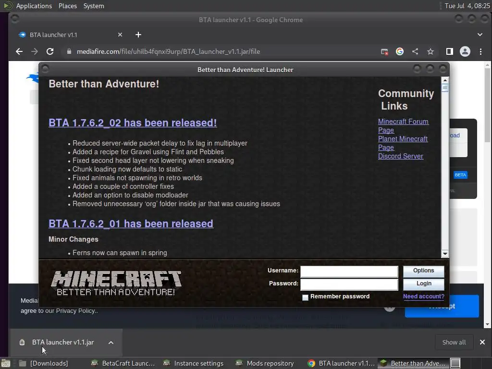Click the launcher news scrollbar thumb
The width and height of the screenshot is (492, 369).
pos(444,88)
